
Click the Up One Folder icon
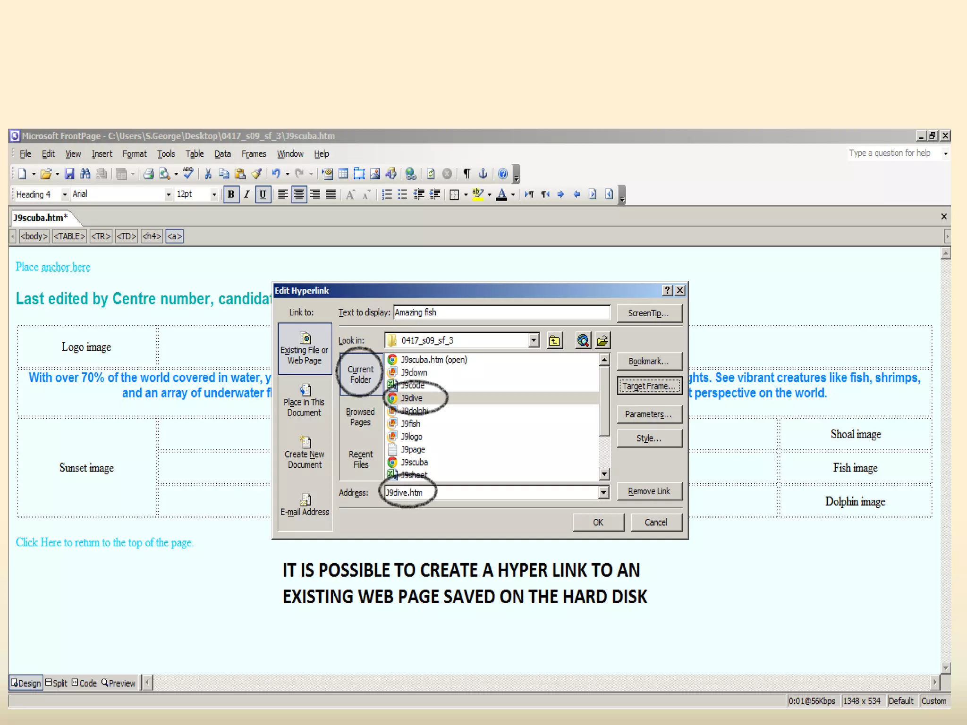point(554,340)
